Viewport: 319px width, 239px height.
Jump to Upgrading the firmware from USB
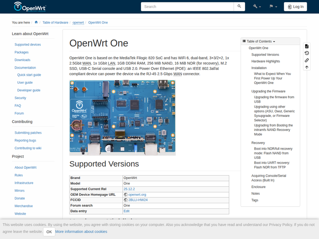coord(274,100)
